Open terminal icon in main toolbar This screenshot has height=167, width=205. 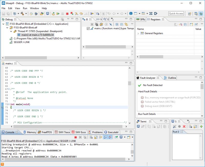point(48,14)
